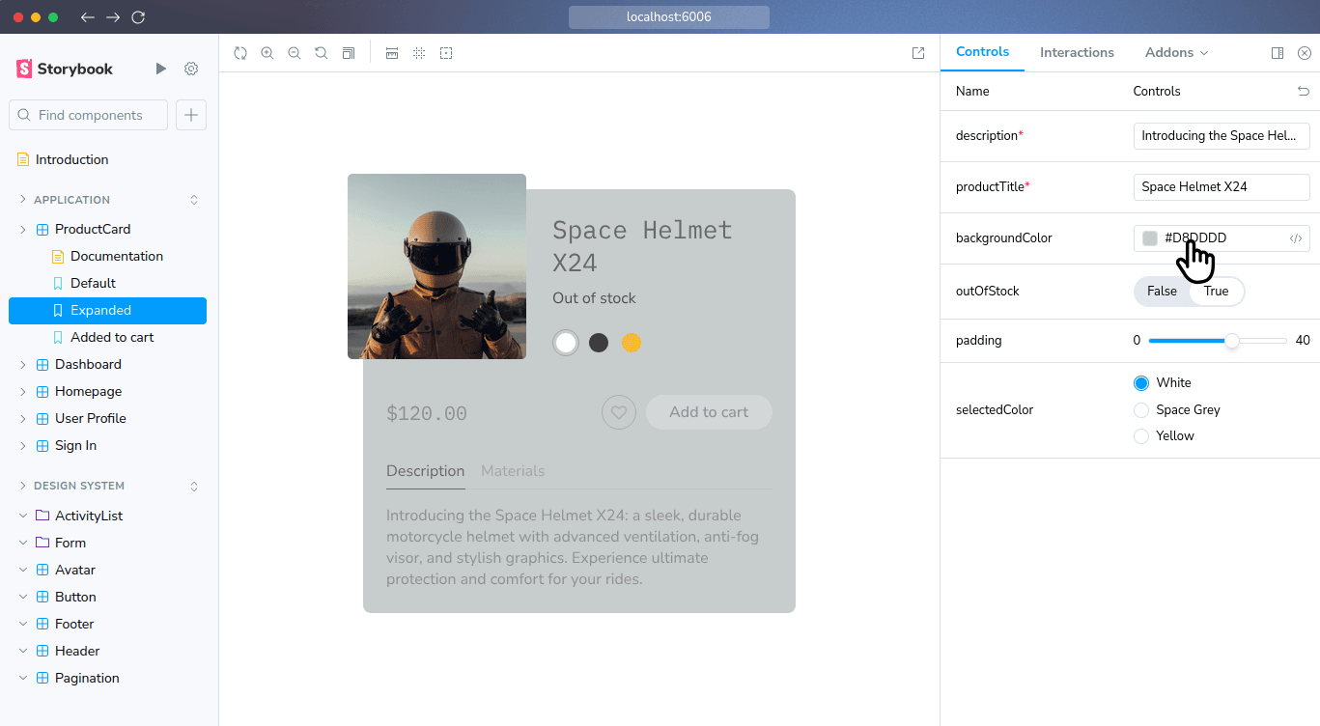Switch to the Interactions tab

point(1077,52)
